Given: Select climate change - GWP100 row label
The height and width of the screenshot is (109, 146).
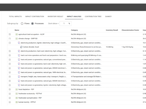Looking at the screenshot, I should (28, 39).
